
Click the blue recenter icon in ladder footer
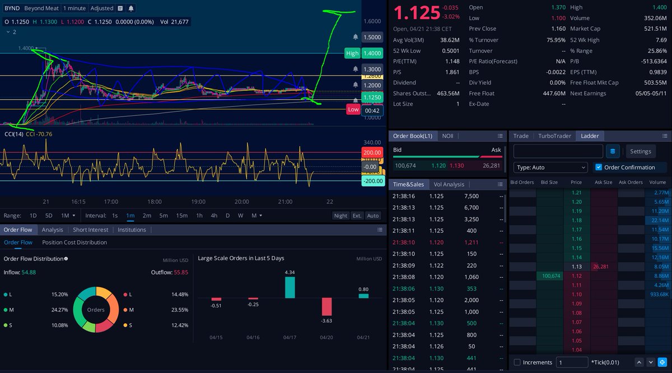coord(662,362)
